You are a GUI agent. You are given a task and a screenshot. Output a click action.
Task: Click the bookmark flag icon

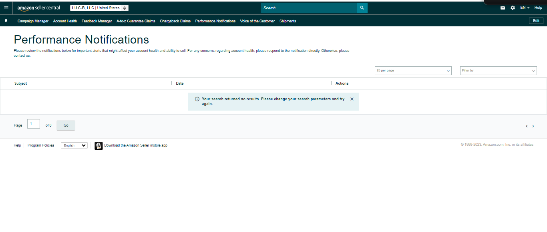pos(6,21)
